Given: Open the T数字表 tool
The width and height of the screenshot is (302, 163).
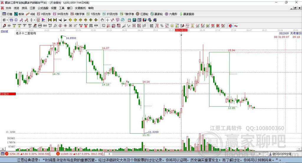Looking at the screenshot, I should (127, 14).
